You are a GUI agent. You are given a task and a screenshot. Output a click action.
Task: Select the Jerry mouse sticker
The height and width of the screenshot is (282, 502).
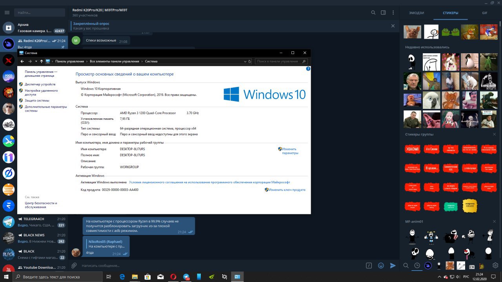451,100
